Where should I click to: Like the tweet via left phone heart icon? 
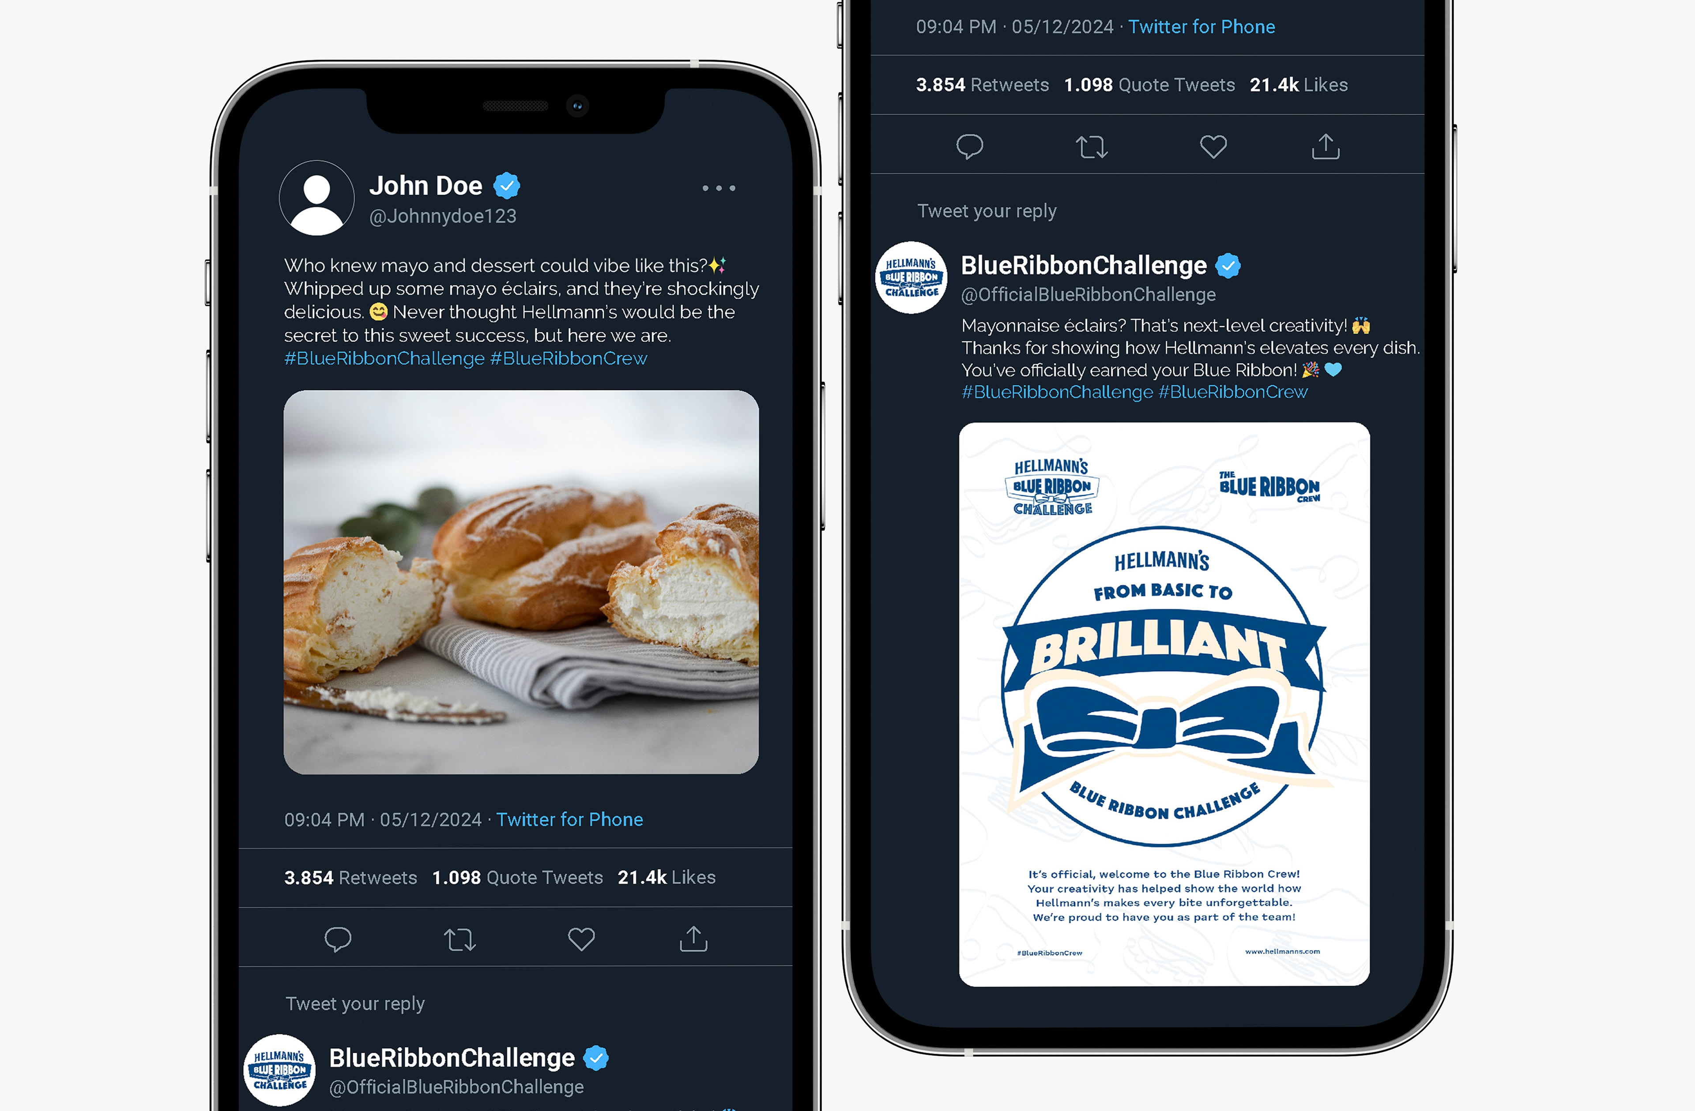[x=581, y=939]
